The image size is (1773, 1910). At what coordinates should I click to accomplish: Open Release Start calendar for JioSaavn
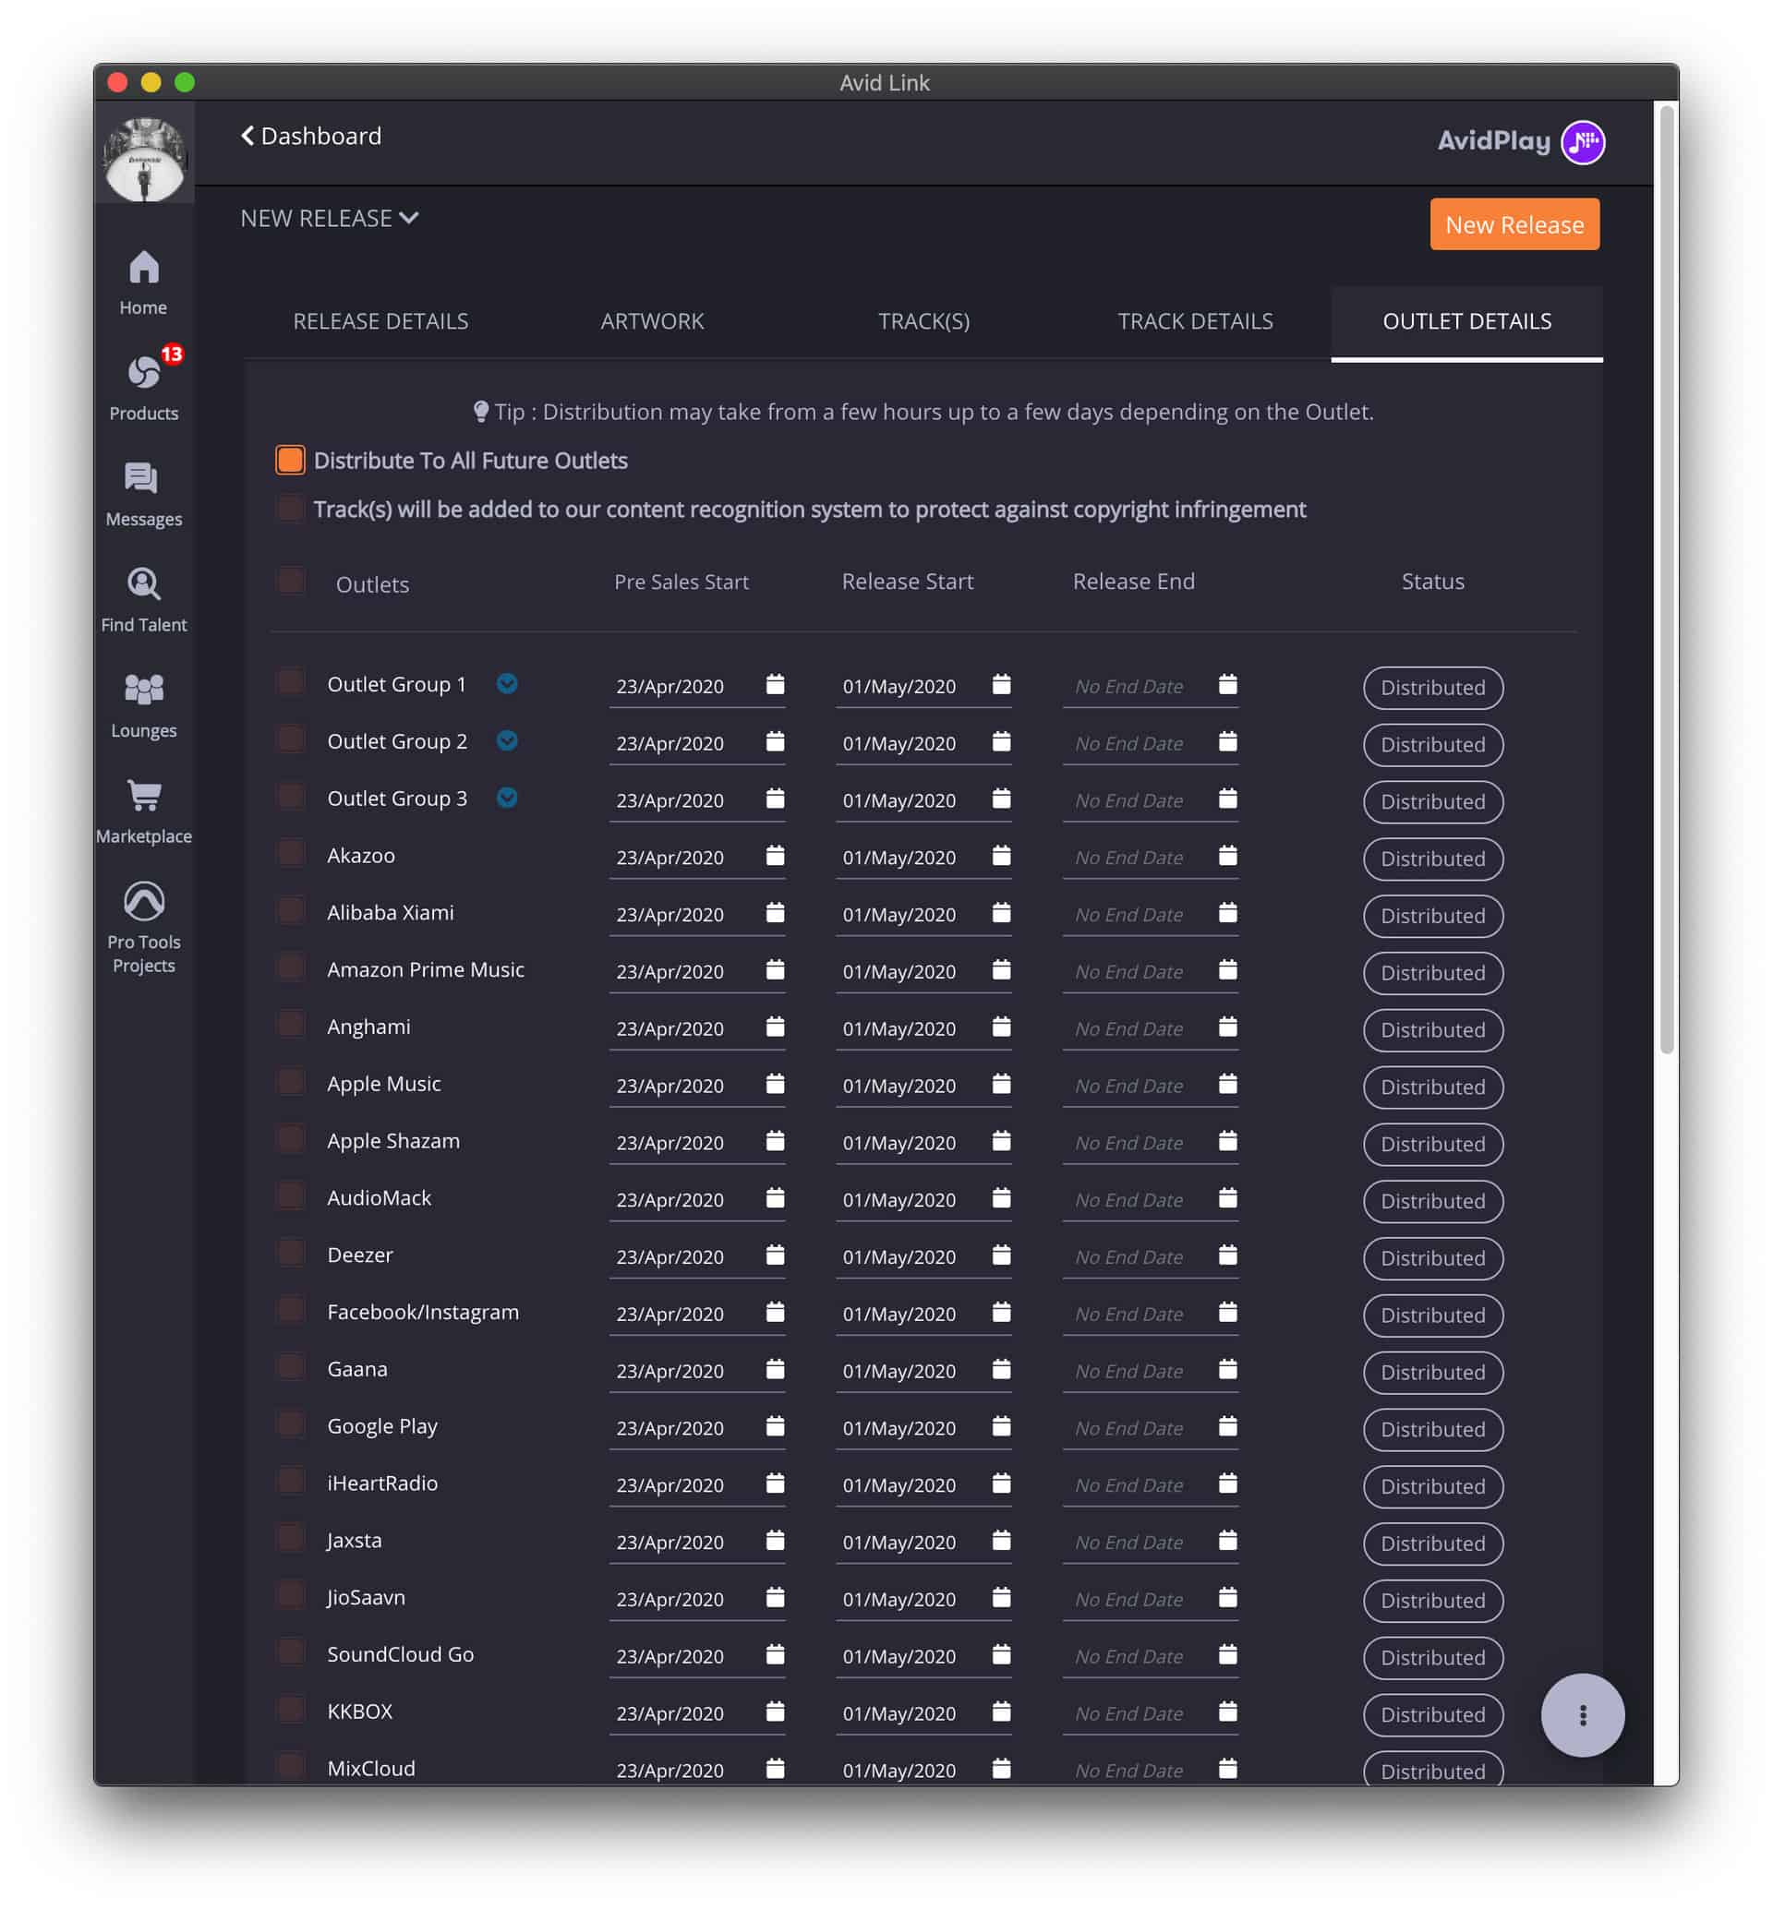(1001, 1597)
